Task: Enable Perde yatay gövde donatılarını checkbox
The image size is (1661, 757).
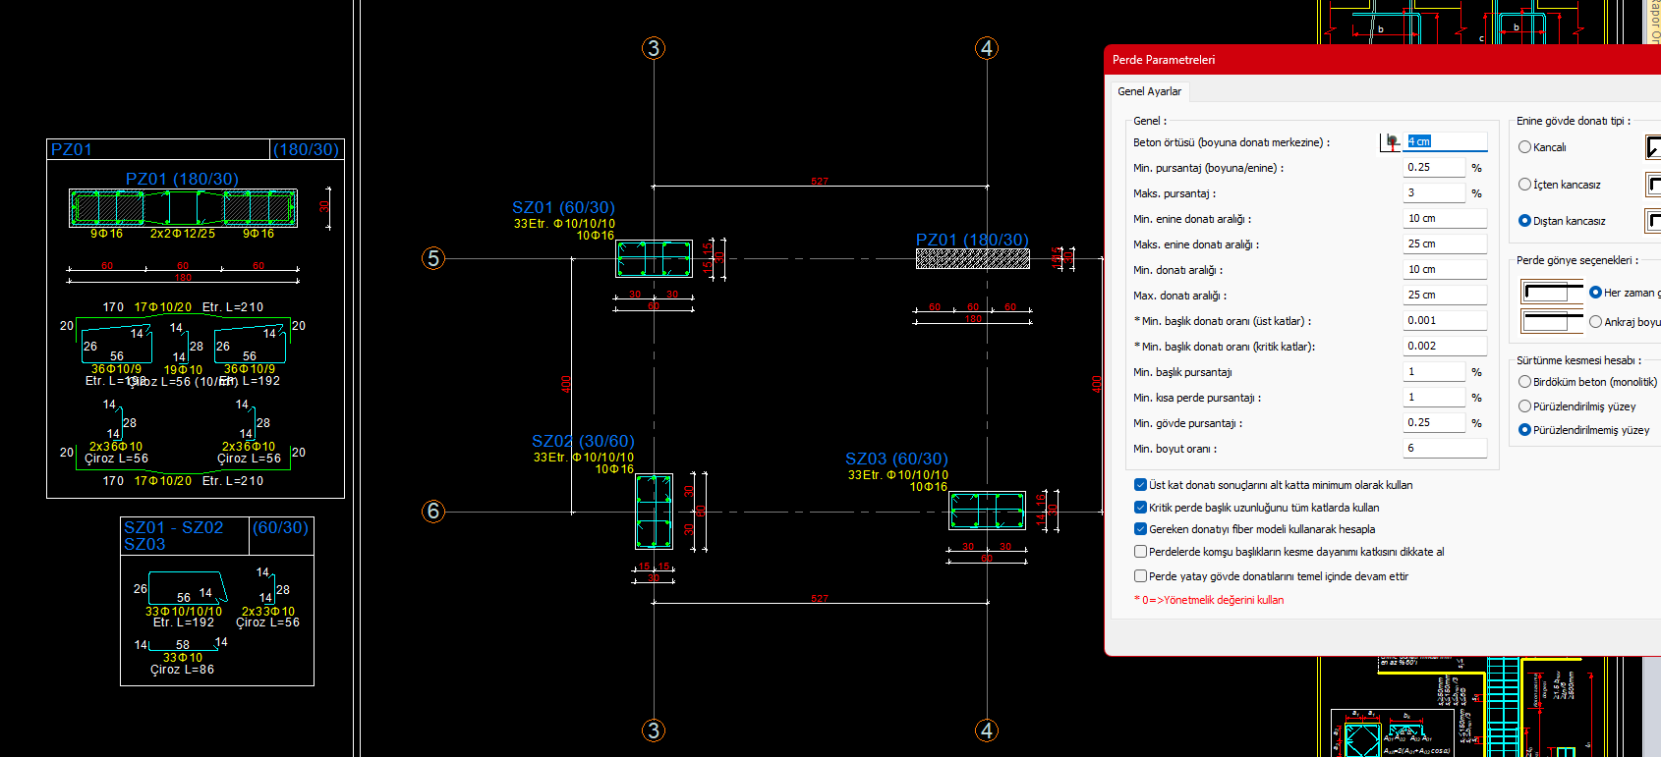Action: pyautogui.click(x=1140, y=576)
